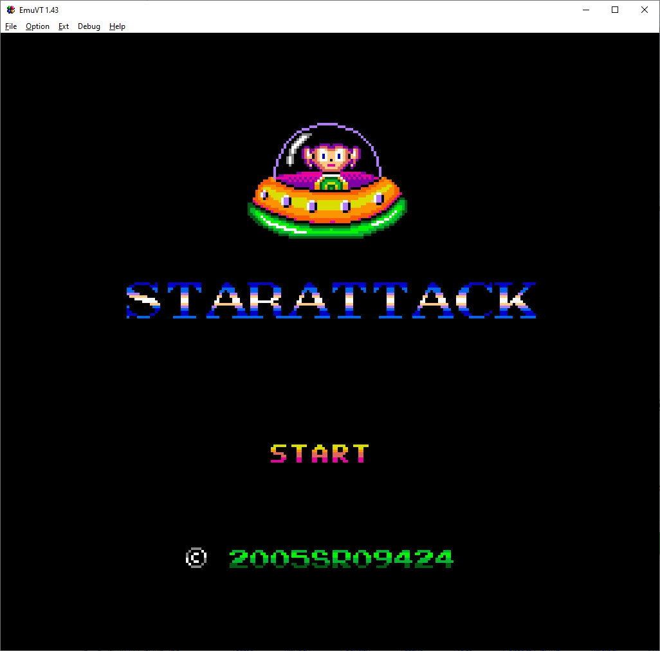Screen dimensions: 660x651
Task: Open the Ext menu
Action: [63, 26]
